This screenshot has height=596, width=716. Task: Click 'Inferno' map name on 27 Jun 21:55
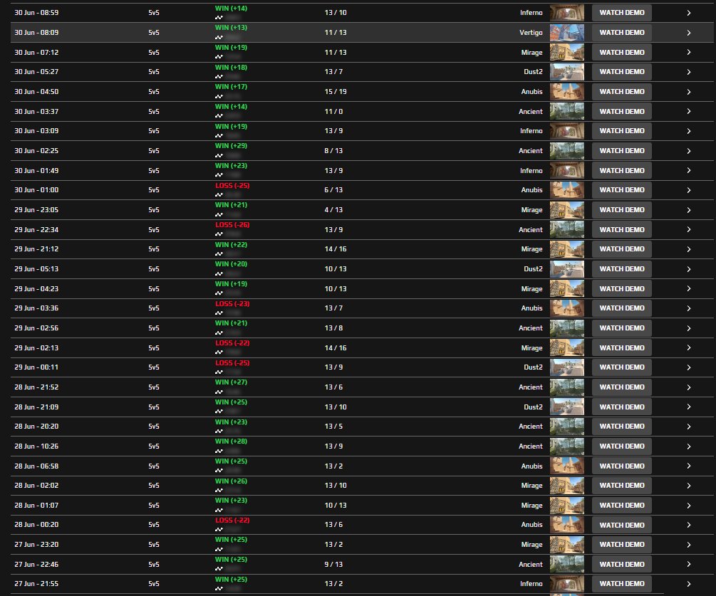click(531, 584)
